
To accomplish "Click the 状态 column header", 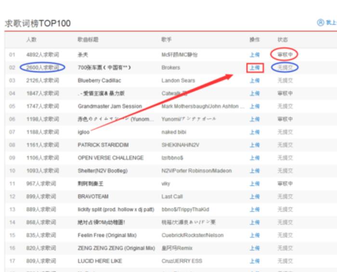I will pos(283,39).
